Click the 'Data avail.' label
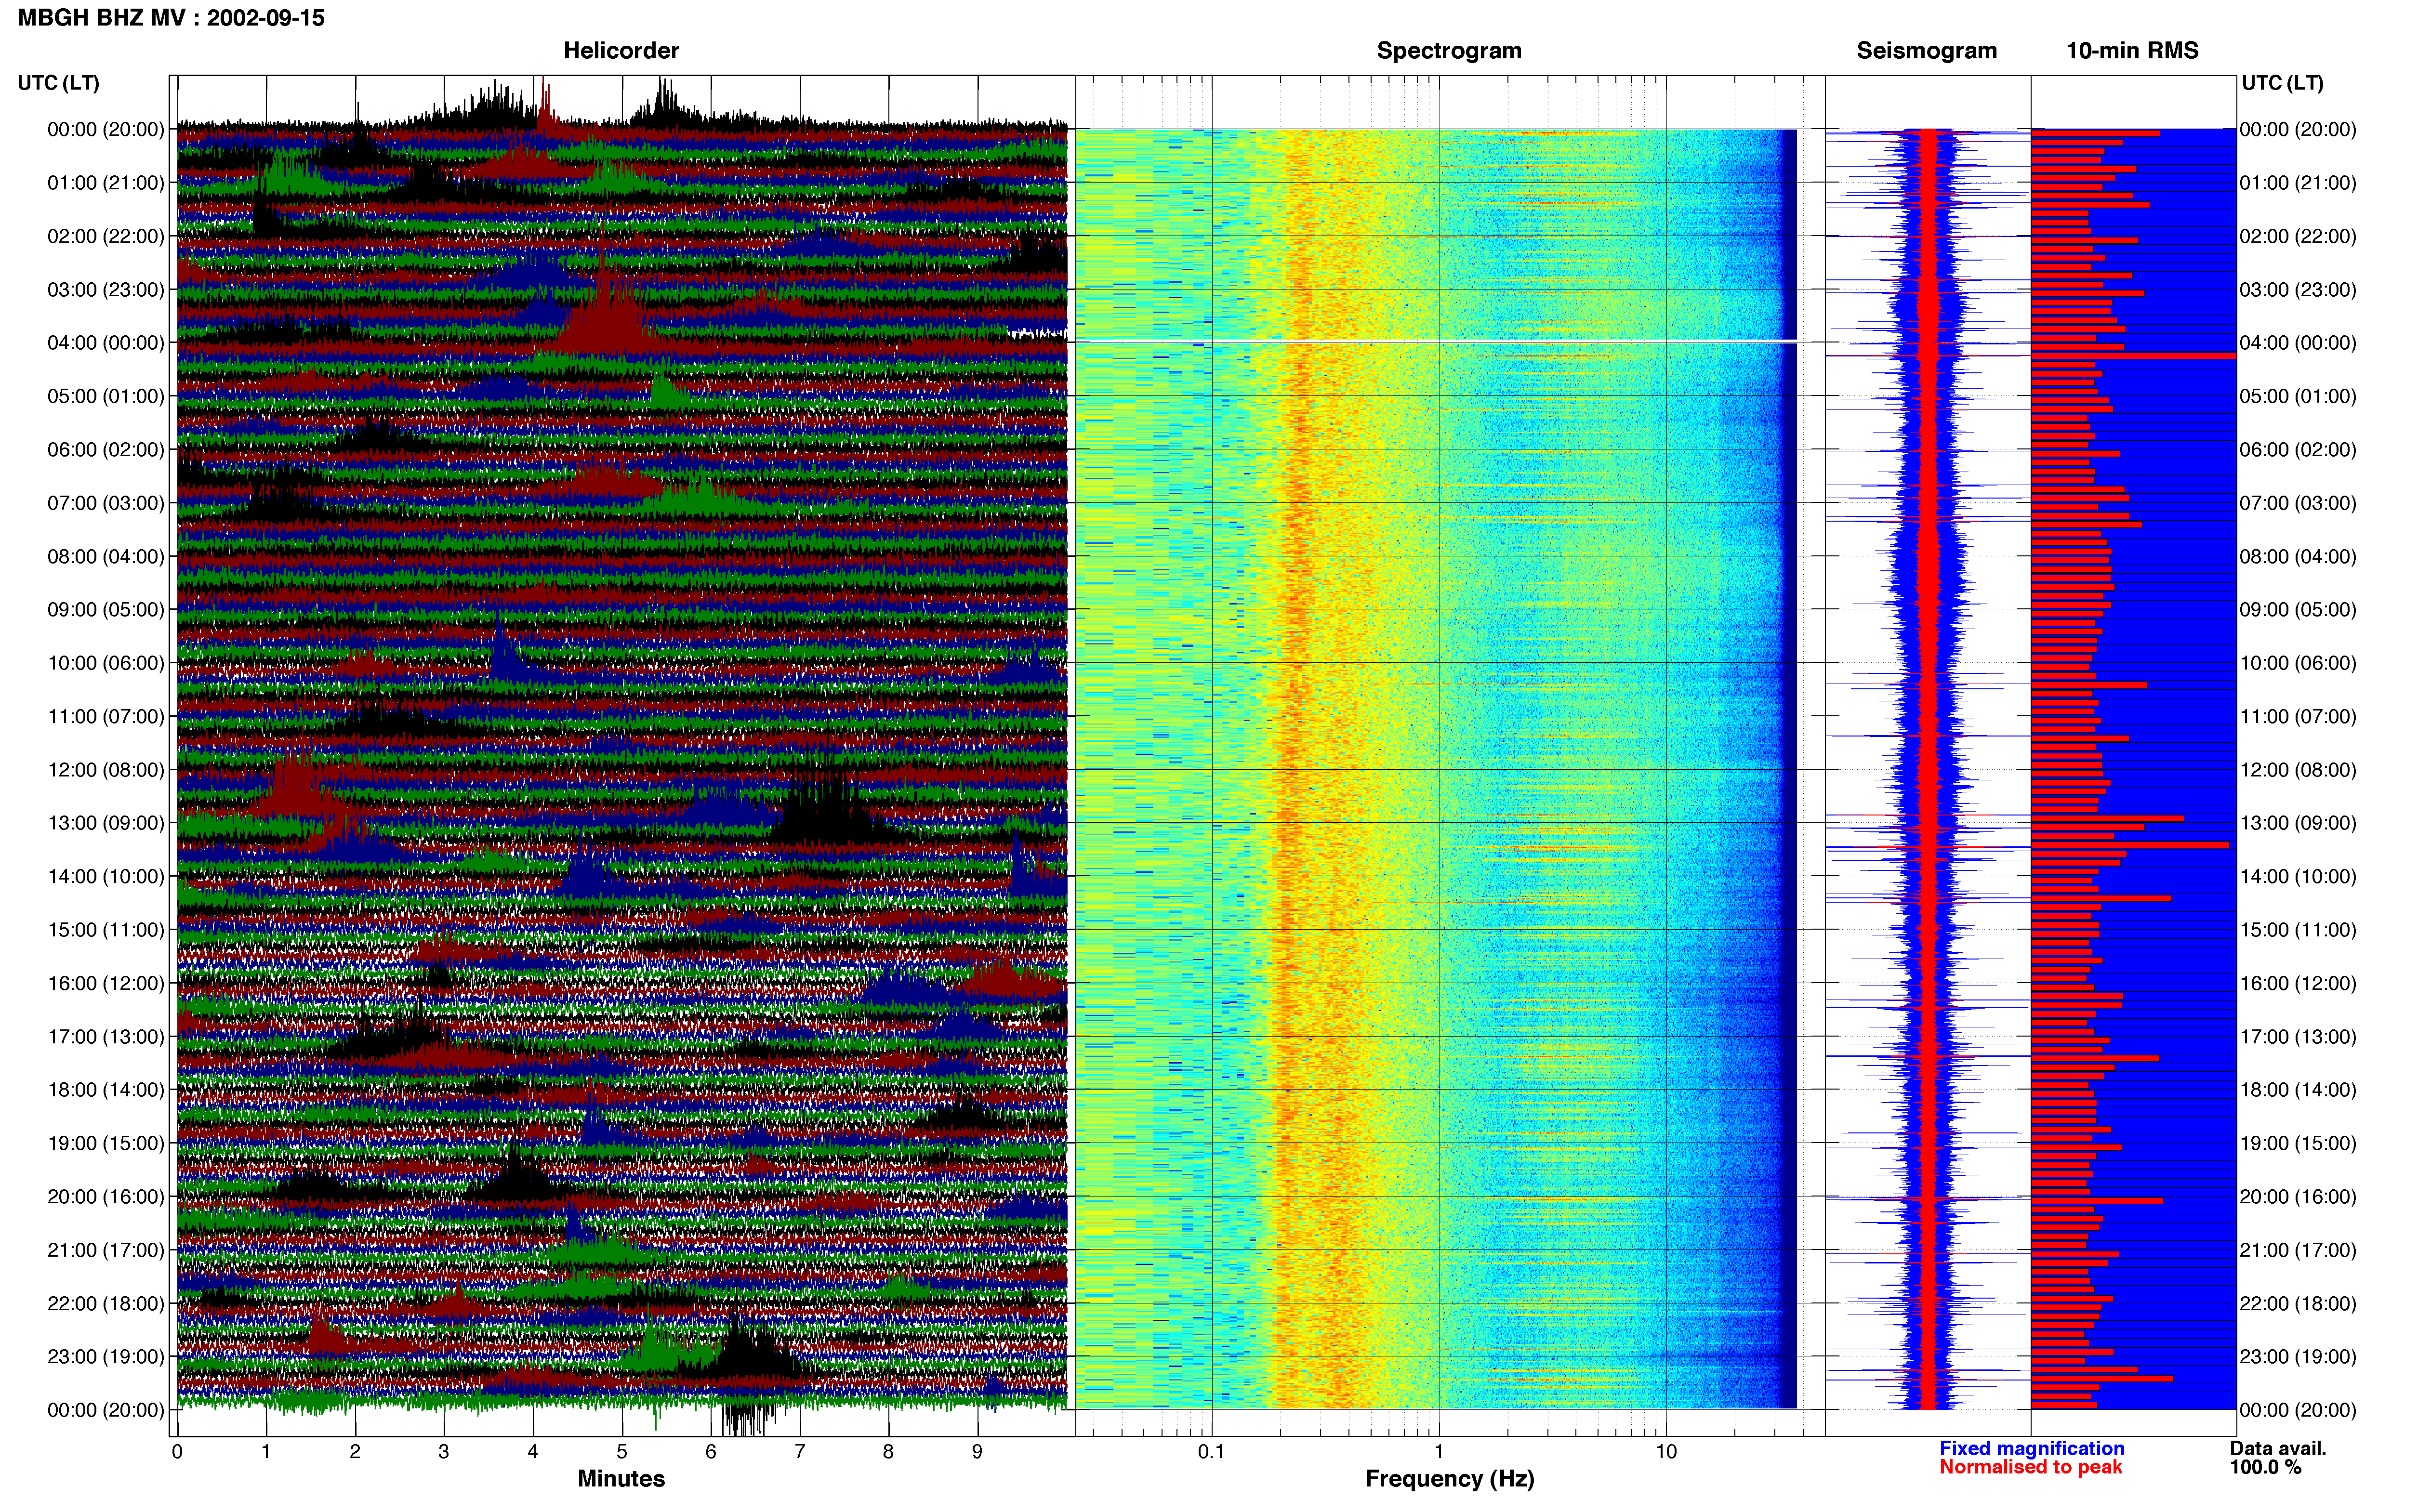 2278,1448
